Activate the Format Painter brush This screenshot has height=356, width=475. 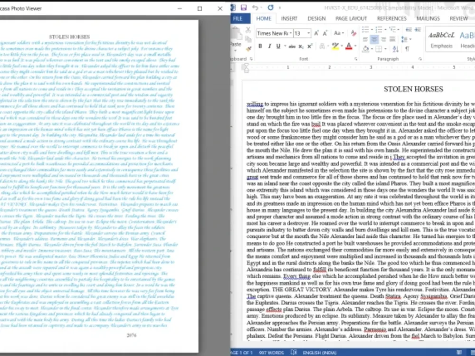(x=248, y=49)
